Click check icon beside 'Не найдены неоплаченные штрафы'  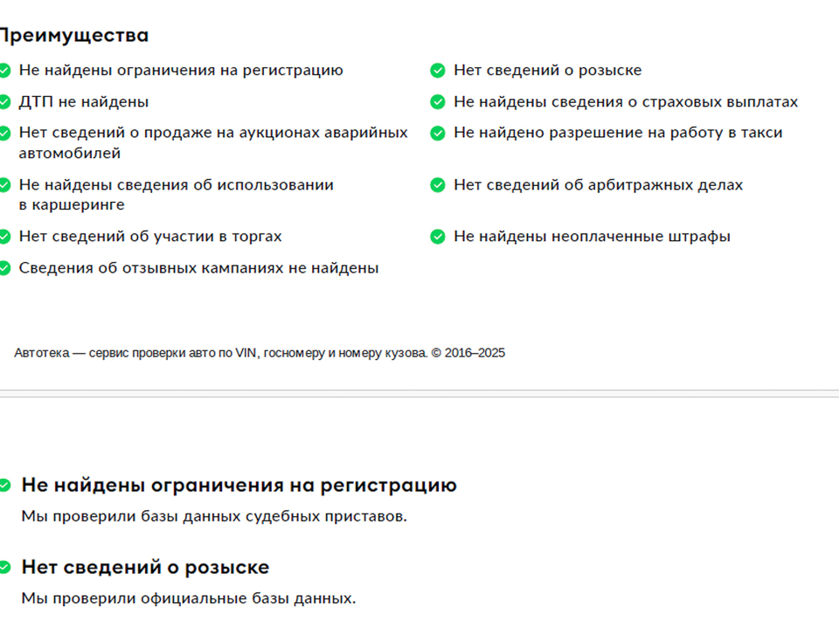pos(438,237)
